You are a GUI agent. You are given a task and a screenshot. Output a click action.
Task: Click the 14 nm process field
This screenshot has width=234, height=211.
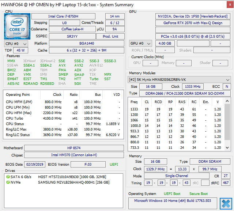(x=115, y=16)
